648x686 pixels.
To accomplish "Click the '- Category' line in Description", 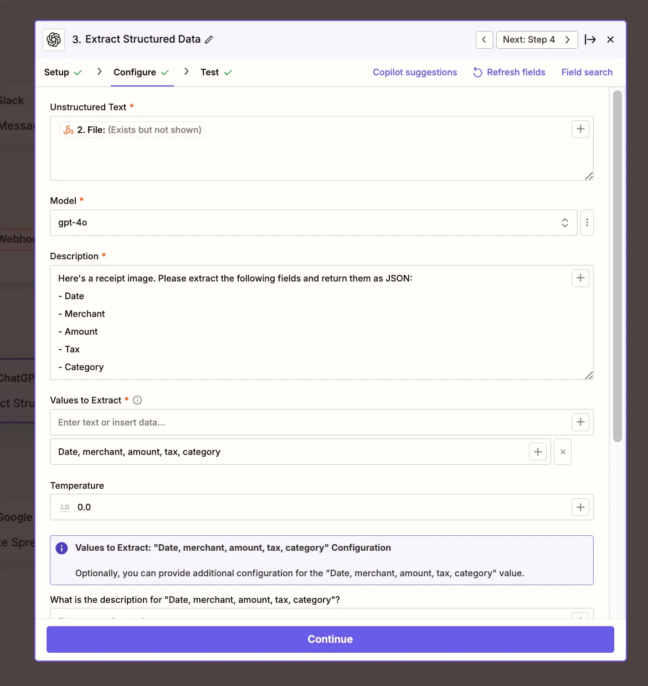I will point(81,367).
